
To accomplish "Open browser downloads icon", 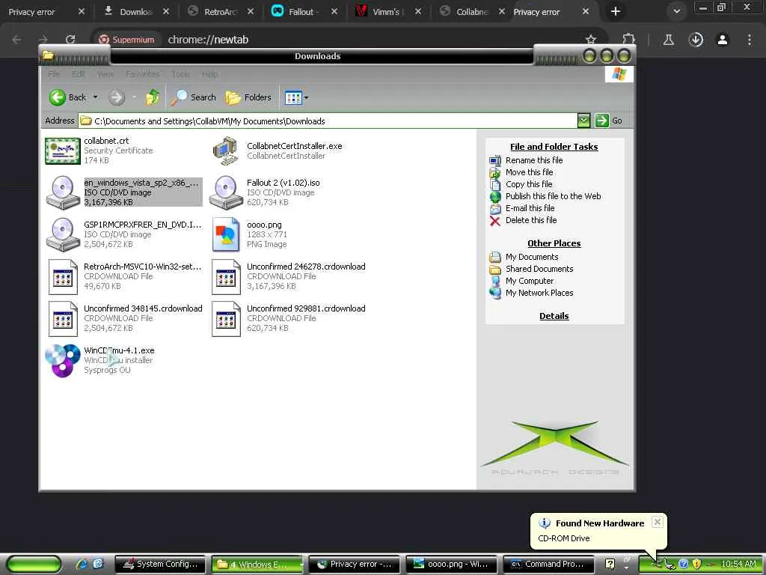I will [696, 40].
